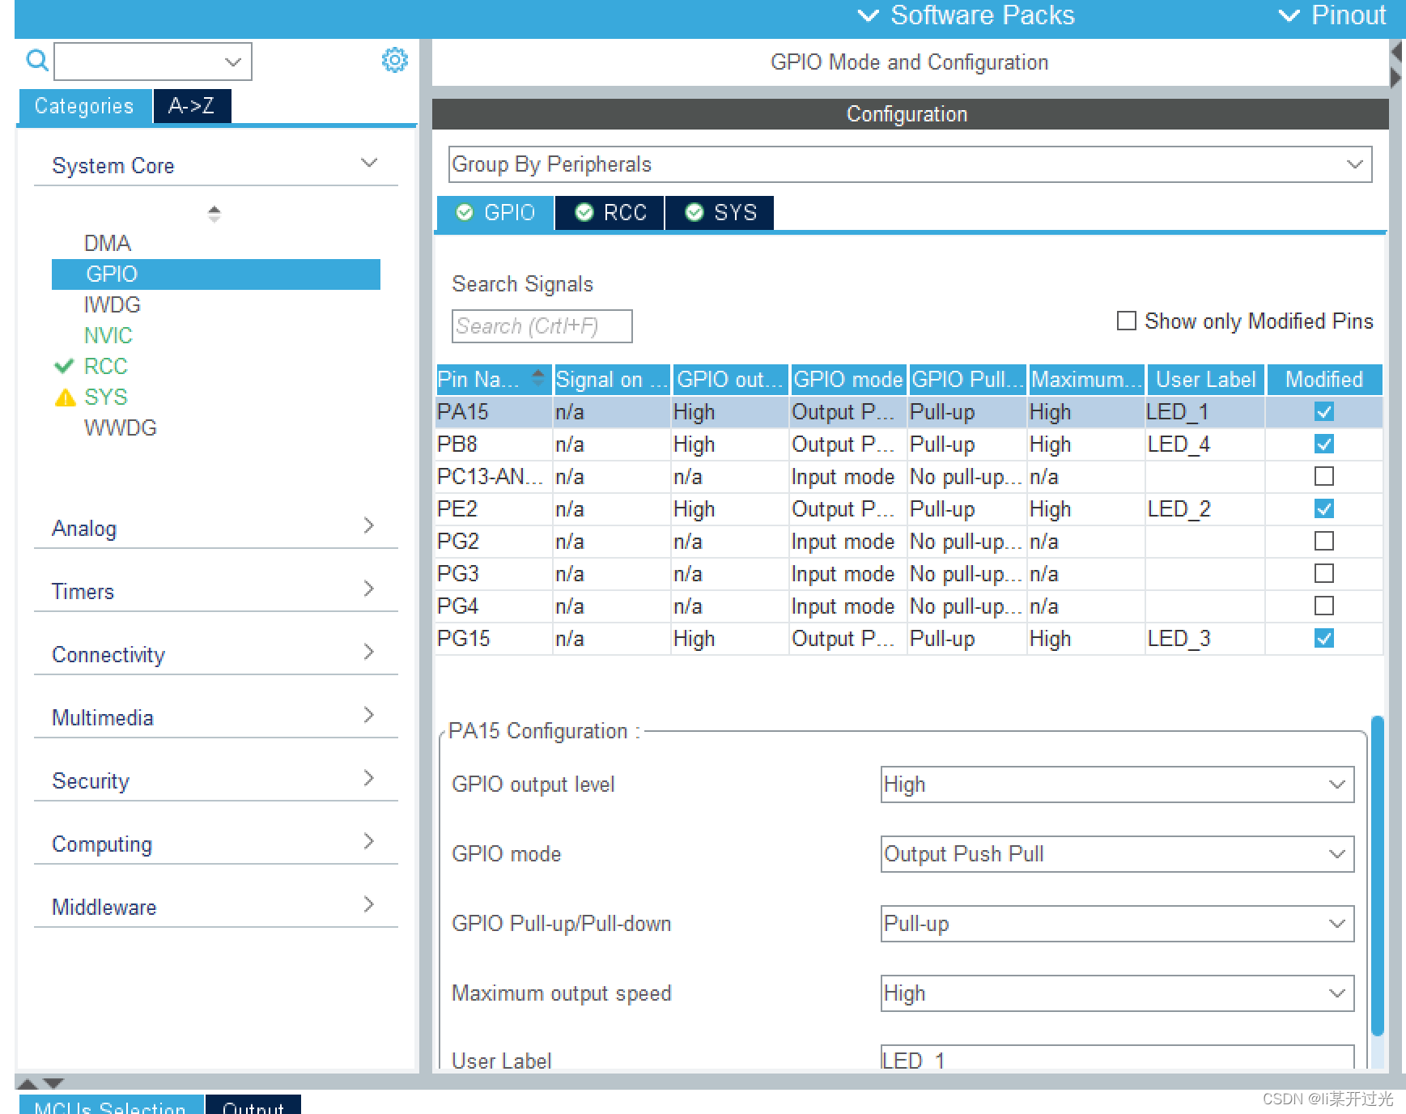Open the MCUs Selection tab
Screen dimensions: 1406x1114
click(x=111, y=1105)
